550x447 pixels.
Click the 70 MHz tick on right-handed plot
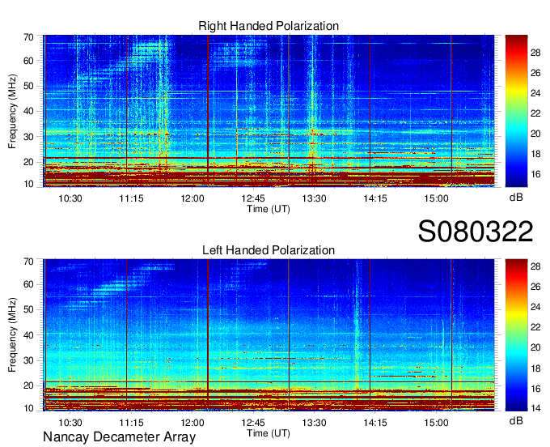(x=28, y=37)
